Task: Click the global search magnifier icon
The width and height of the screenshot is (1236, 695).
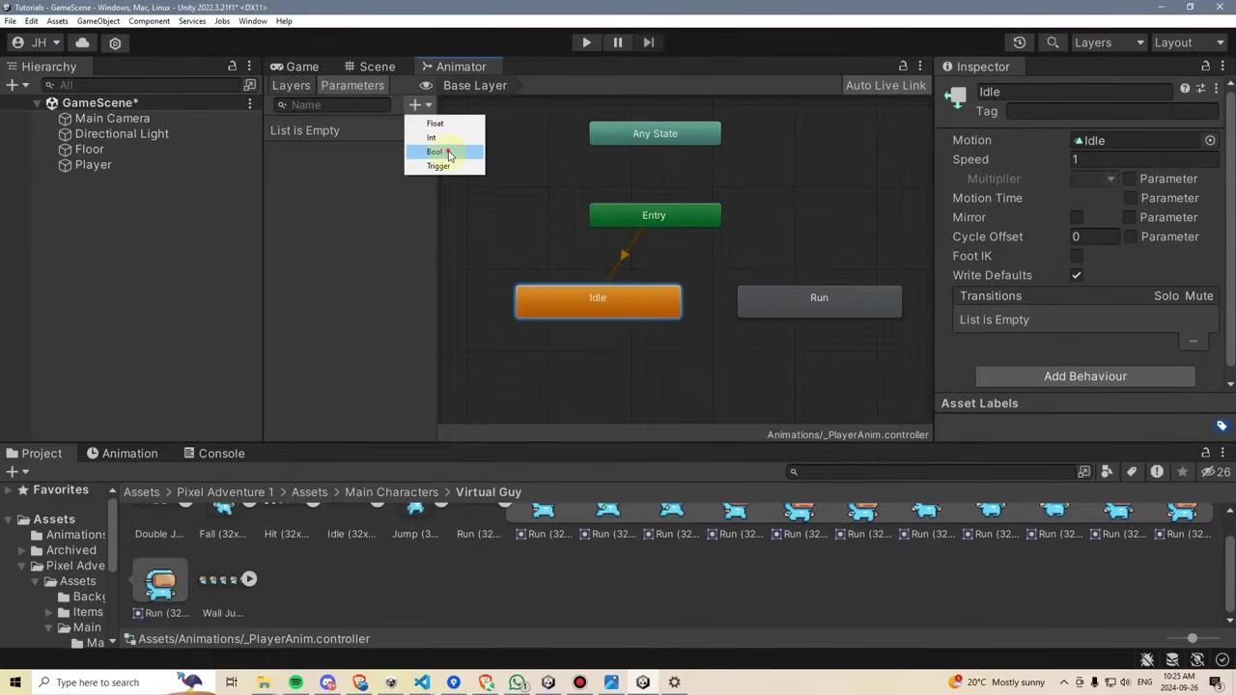Action: pyautogui.click(x=1053, y=42)
